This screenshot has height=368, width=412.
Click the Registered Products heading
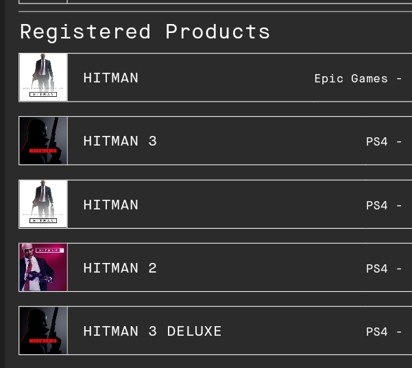tap(145, 32)
